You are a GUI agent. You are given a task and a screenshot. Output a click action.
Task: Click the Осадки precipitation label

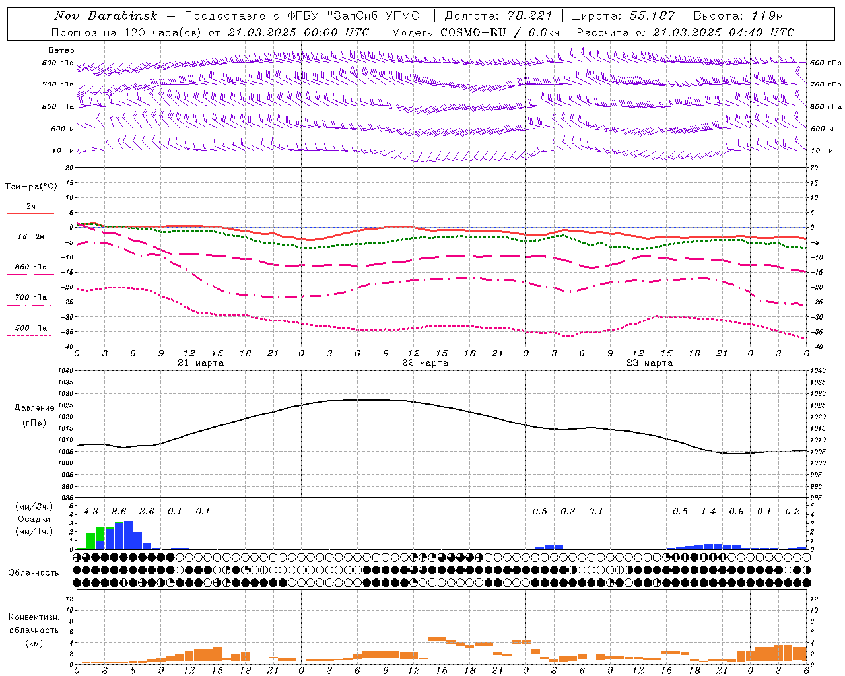pos(34,519)
